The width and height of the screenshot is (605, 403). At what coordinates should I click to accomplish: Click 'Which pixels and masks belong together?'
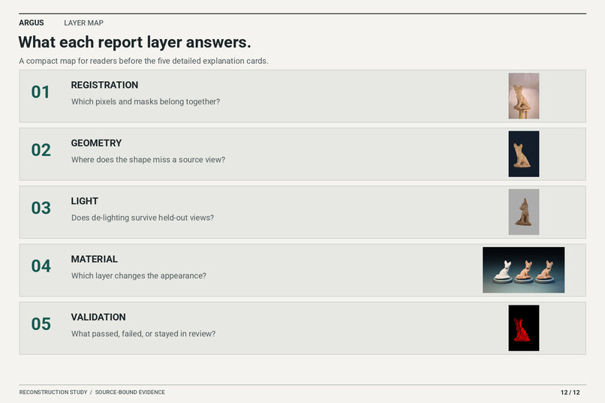click(146, 102)
